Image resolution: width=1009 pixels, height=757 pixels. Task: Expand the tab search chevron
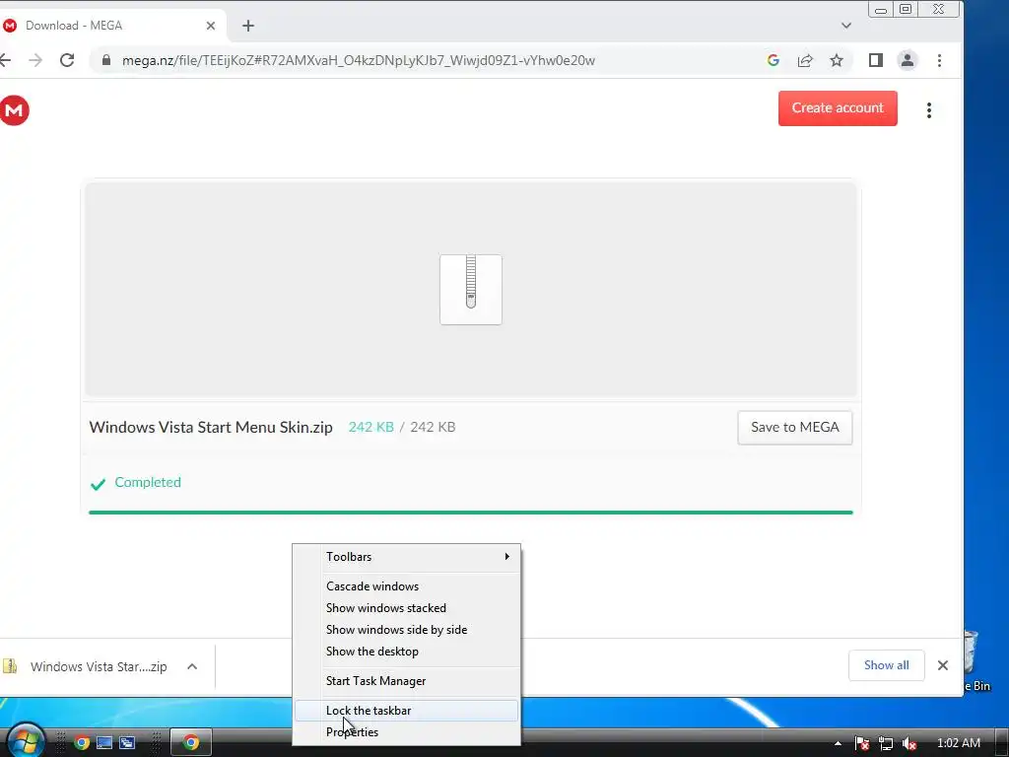pos(846,26)
